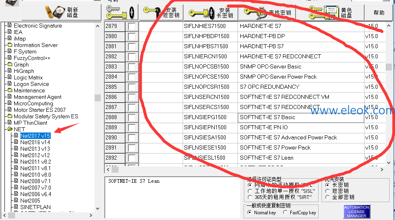Open the Information Server folder
Image resolution: width=395 pixels, height=220 pixels.
[x=35, y=45]
